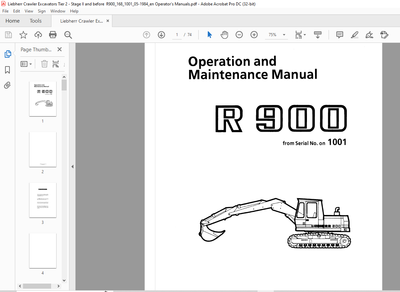Add a comment with speech bubble icon
The image size is (400, 292).
pyautogui.click(x=339, y=35)
